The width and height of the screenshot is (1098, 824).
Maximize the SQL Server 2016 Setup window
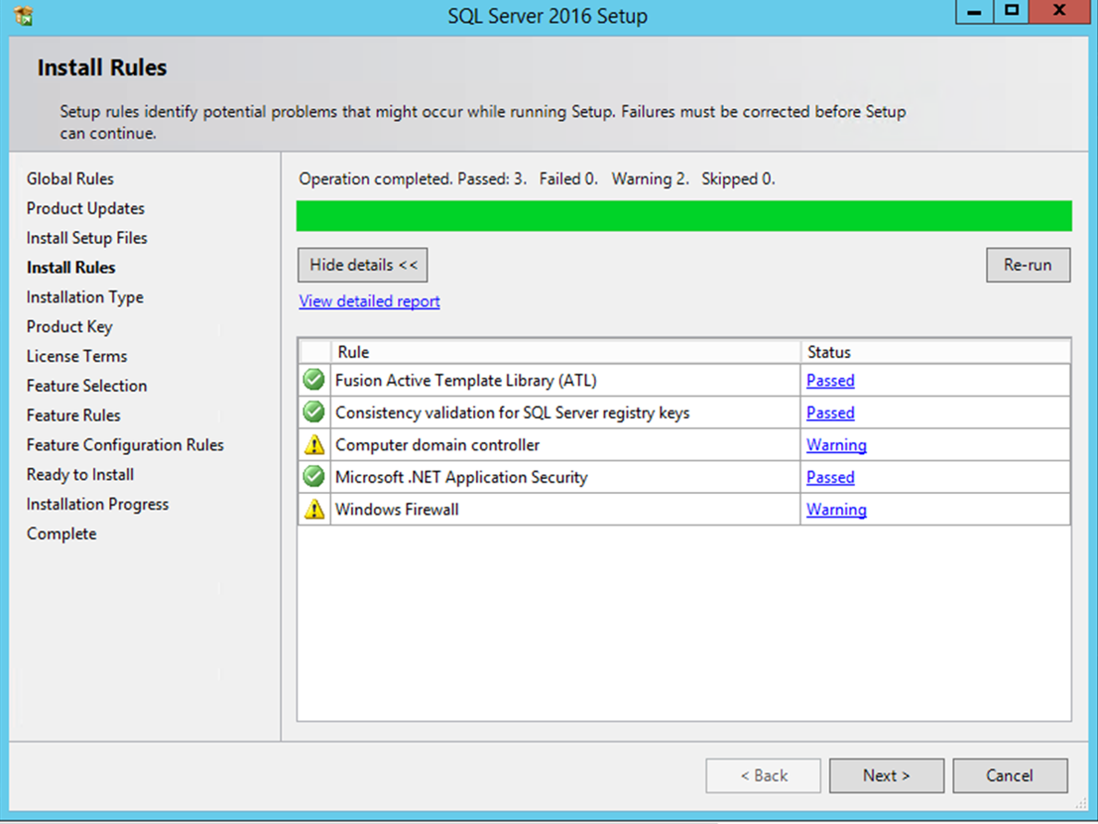(1012, 12)
